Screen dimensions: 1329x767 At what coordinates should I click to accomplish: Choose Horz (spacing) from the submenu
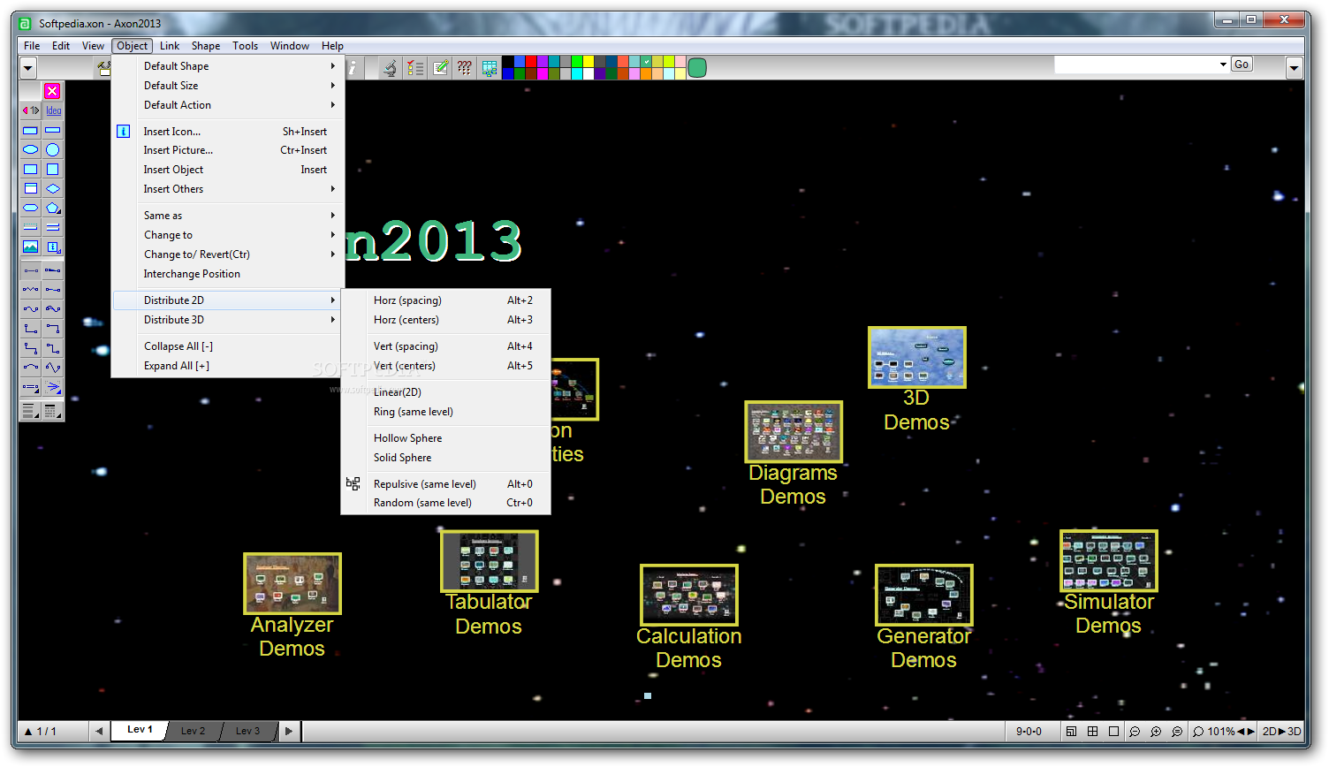445,300
